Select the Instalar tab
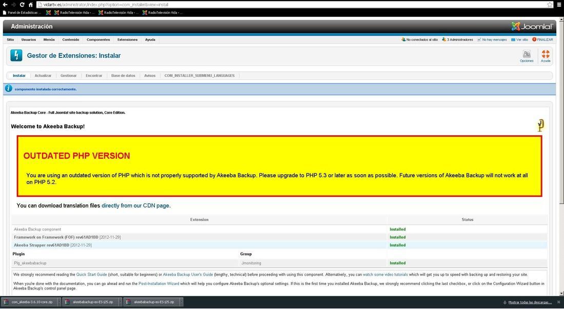Viewport: 564px width, 309px height. pyautogui.click(x=19, y=75)
